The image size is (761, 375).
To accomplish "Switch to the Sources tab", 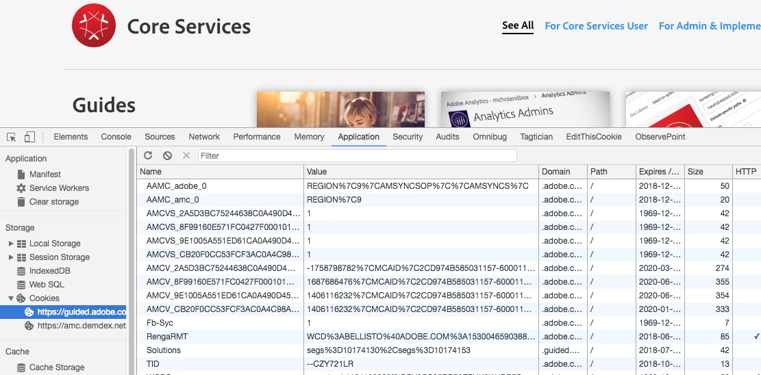I will [160, 137].
